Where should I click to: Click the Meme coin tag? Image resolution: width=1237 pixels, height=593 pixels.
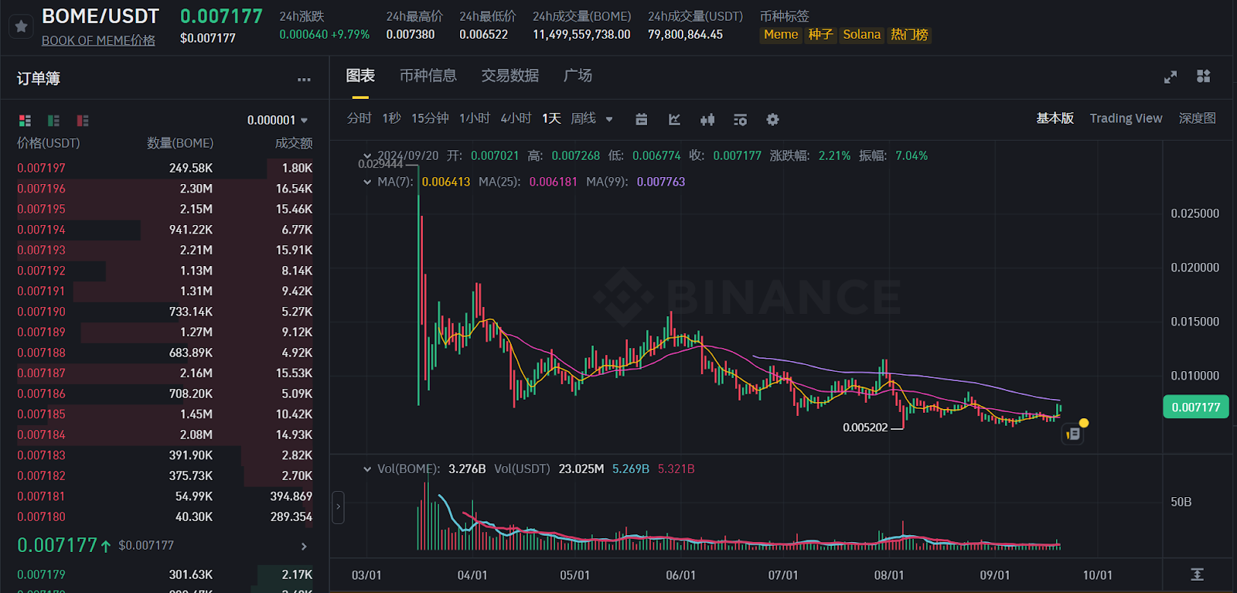pyautogui.click(x=781, y=35)
